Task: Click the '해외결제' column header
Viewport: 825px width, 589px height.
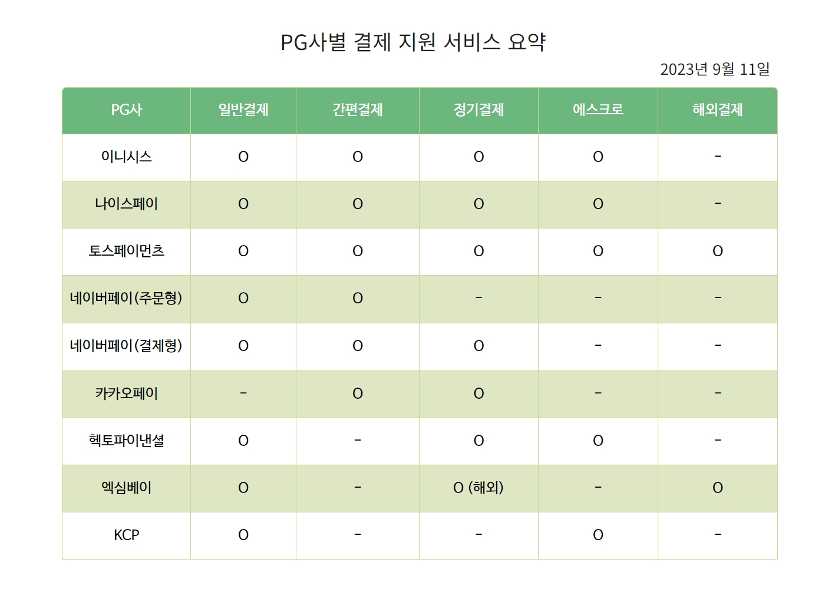Action: 718,110
